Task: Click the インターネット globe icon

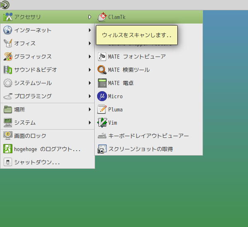Action: click(7, 30)
